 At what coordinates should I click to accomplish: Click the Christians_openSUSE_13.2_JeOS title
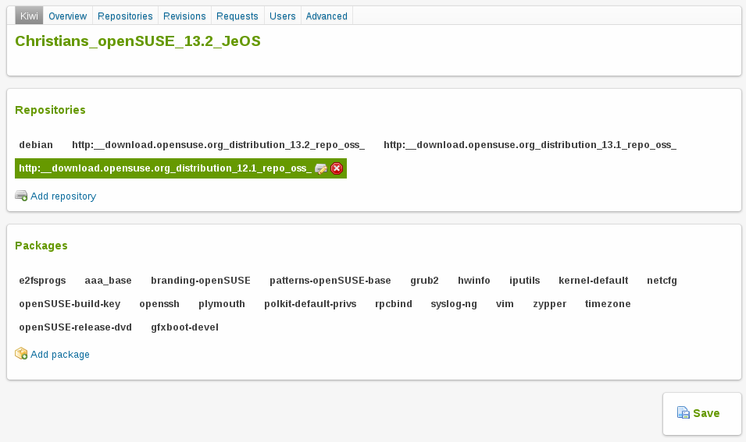(x=138, y=41)
